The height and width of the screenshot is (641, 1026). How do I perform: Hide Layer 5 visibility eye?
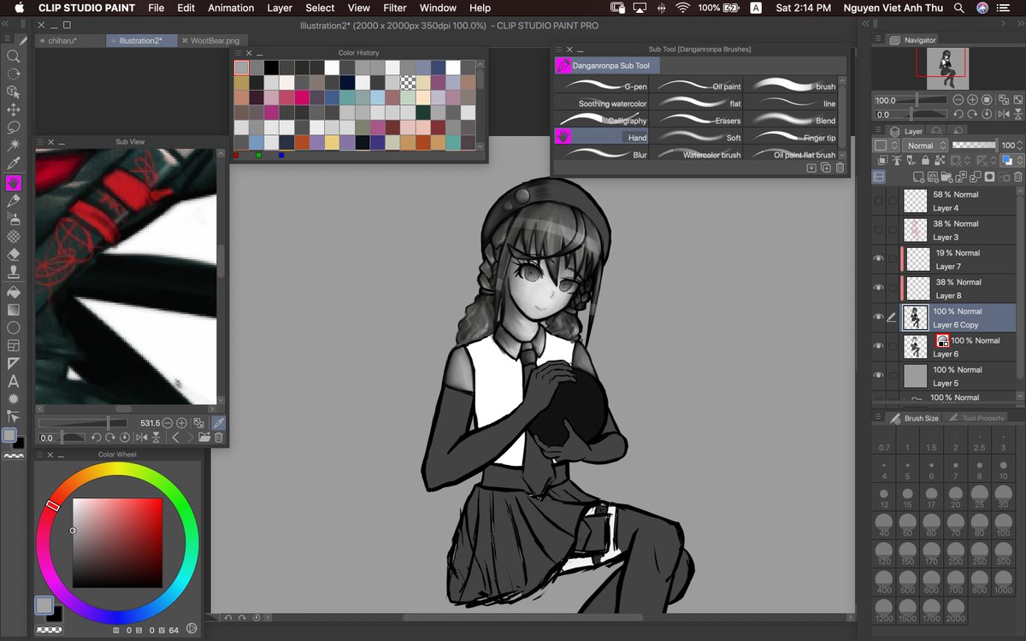click(878, 375)
